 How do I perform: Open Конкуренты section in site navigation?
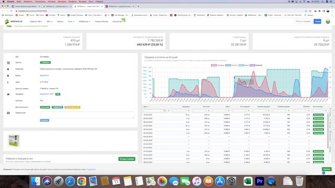coord(117,21)
